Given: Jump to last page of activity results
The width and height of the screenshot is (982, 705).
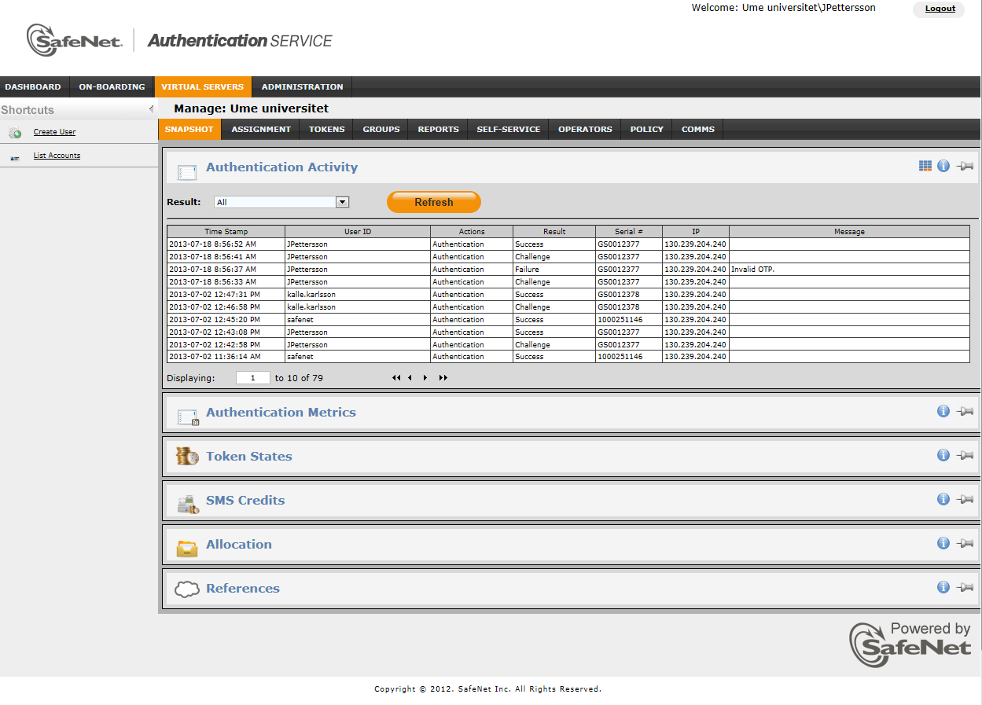Looking at the screenshot, I should pyautogui.click(x=443, y=378).
